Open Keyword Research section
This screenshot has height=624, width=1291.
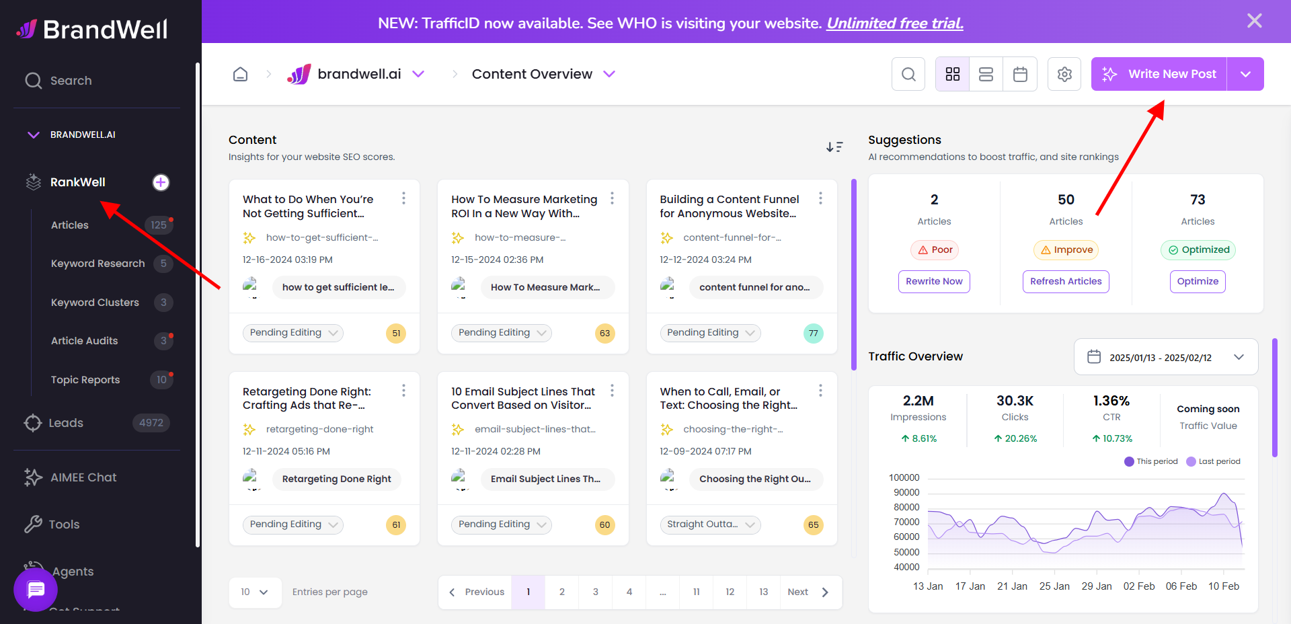point(98,264)
